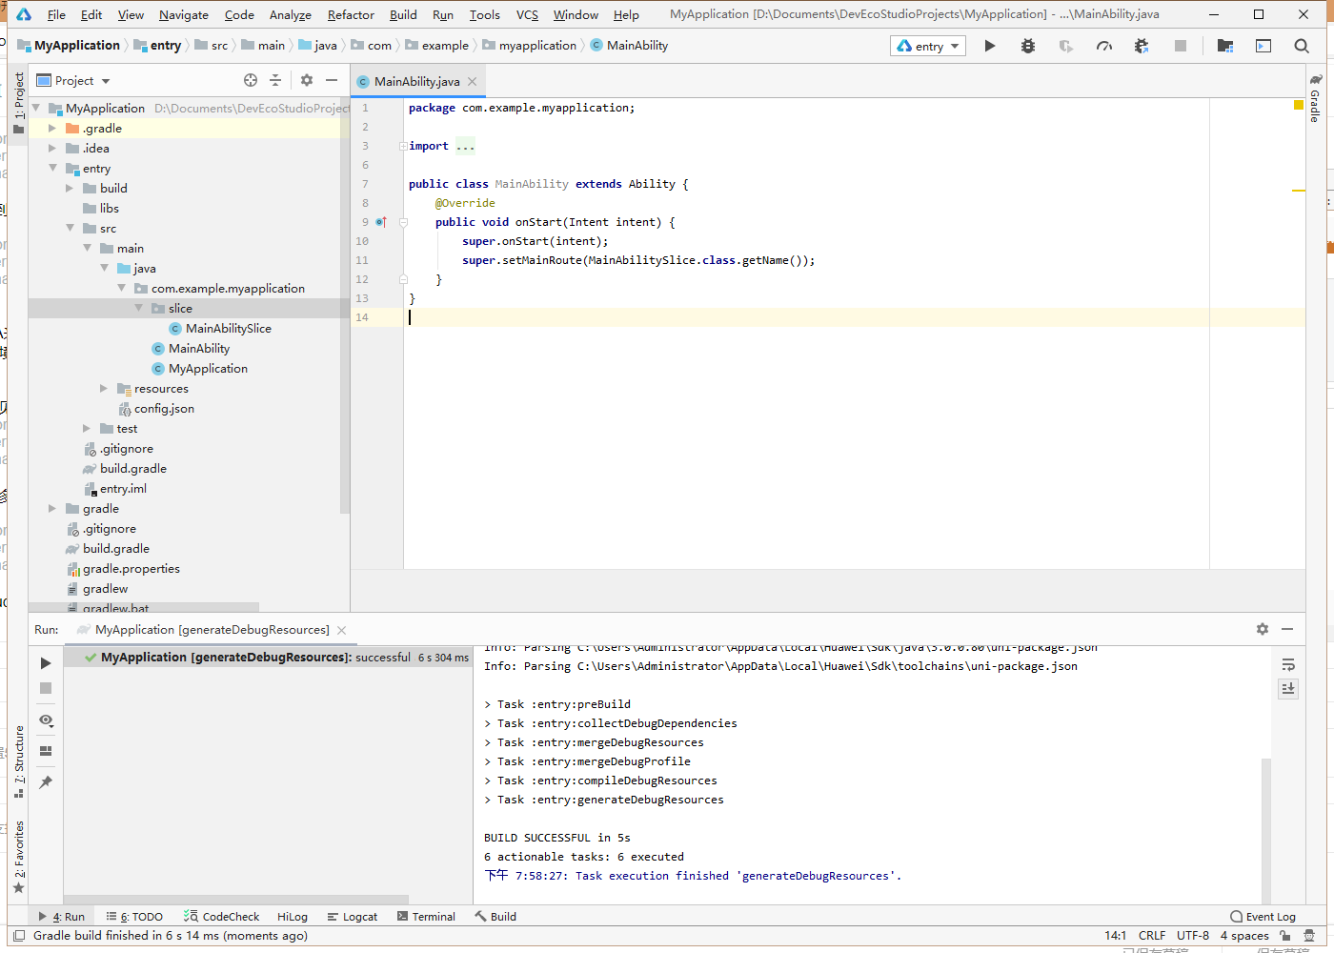The height and width of the screenshot is (953, 1334).
Task: Collapse all nodes in Project panel
Action: [275, 81]
